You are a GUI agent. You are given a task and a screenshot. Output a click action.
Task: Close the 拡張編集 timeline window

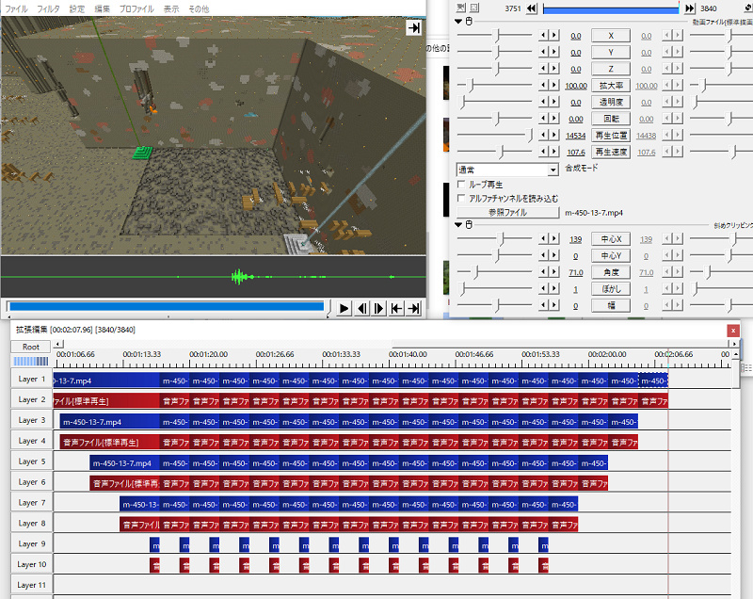pyautogui.click(x=733, y=331)
